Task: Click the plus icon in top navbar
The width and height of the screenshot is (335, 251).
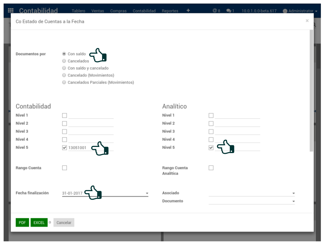Action: tap(188, 11)
